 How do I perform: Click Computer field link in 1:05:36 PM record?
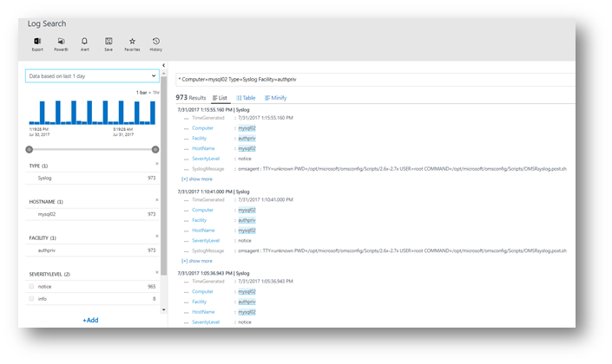(x=202, y=291)
